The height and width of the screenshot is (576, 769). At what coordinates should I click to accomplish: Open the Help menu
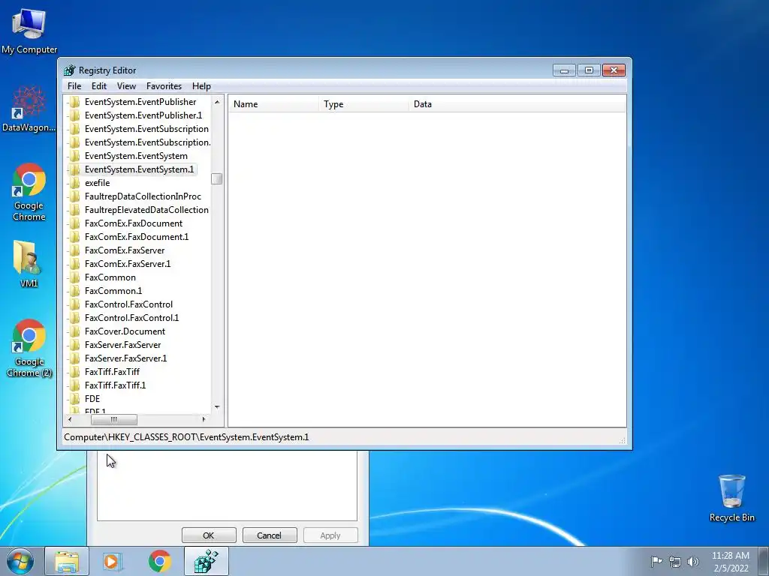[x=201, y=86]
